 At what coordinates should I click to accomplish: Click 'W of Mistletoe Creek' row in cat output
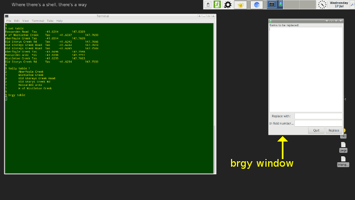(52, 35)
